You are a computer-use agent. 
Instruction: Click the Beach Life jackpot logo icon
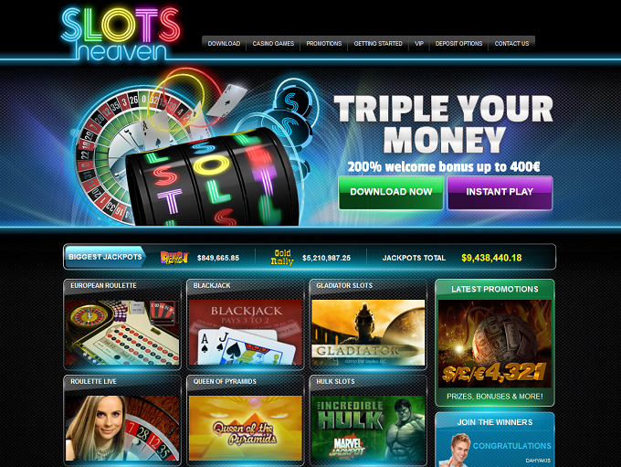174,258
